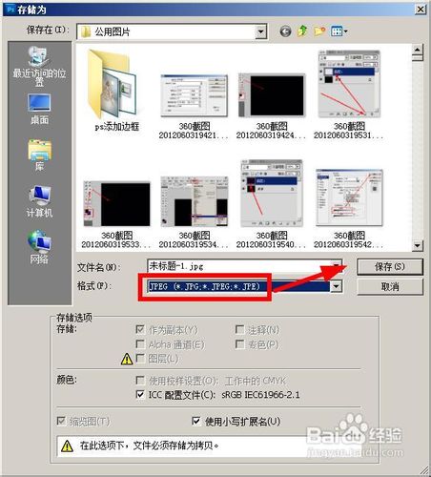Toggle Alpha 通道(E) checkbox

point(140,344)
